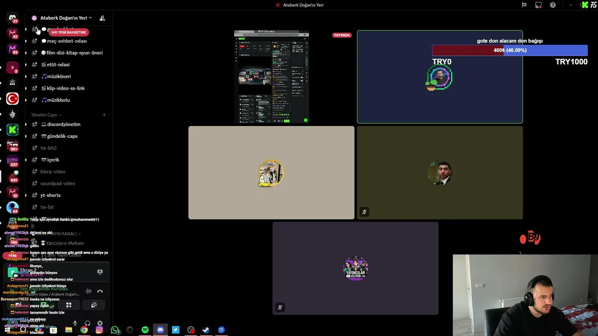Viewport: 598px width, 336px height.
Task: Open the Turkish flag server icon
Action: pyautogui.click(x=13, y=98)
